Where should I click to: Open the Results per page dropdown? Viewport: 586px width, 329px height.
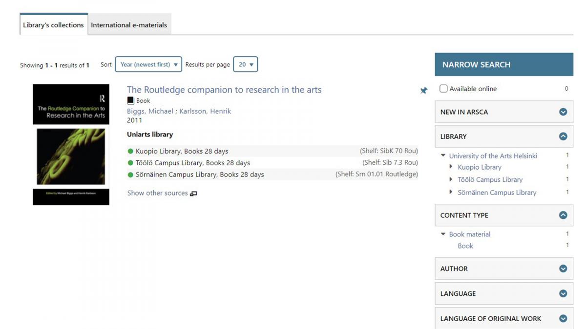tap(245, 64)
